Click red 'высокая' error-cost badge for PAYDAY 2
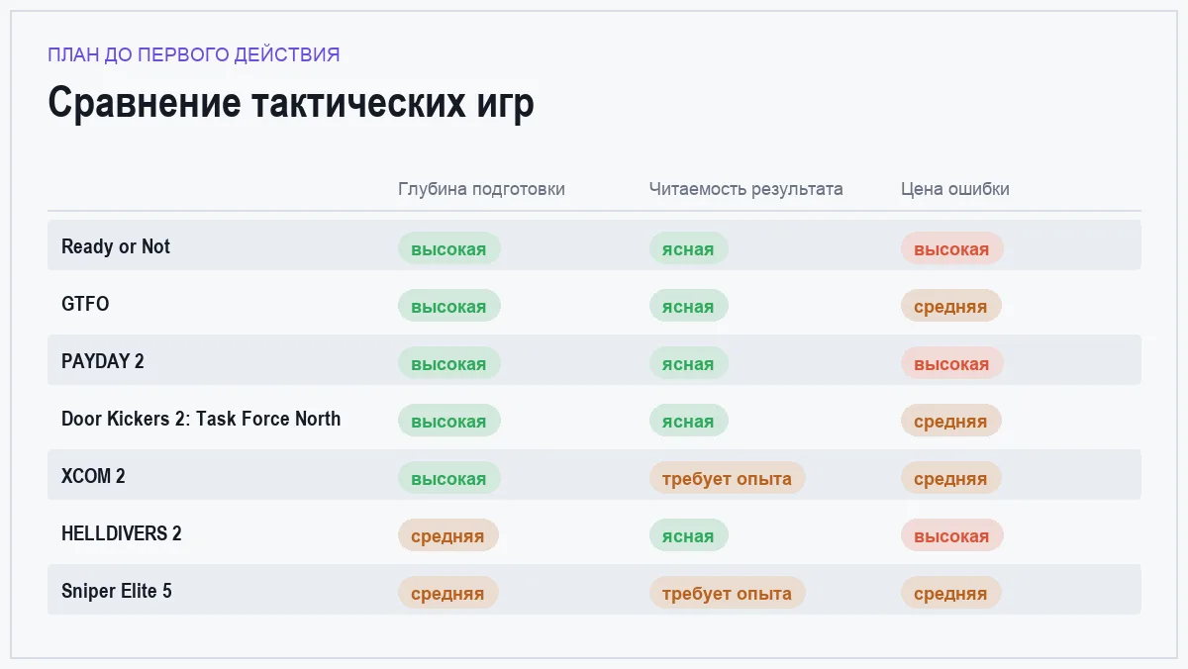 click(x=952, y=363)
